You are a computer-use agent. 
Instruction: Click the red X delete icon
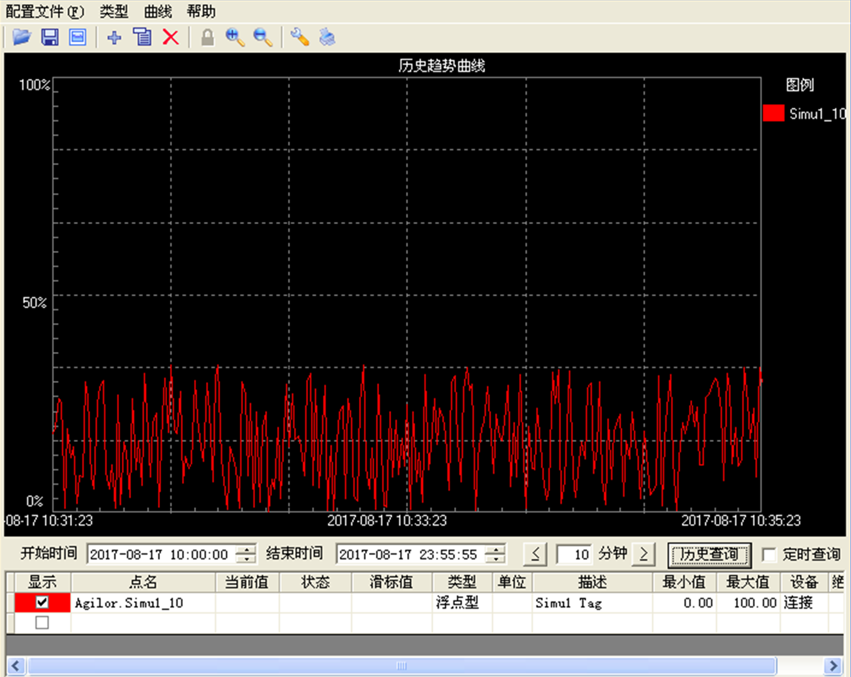coord(171,37)
